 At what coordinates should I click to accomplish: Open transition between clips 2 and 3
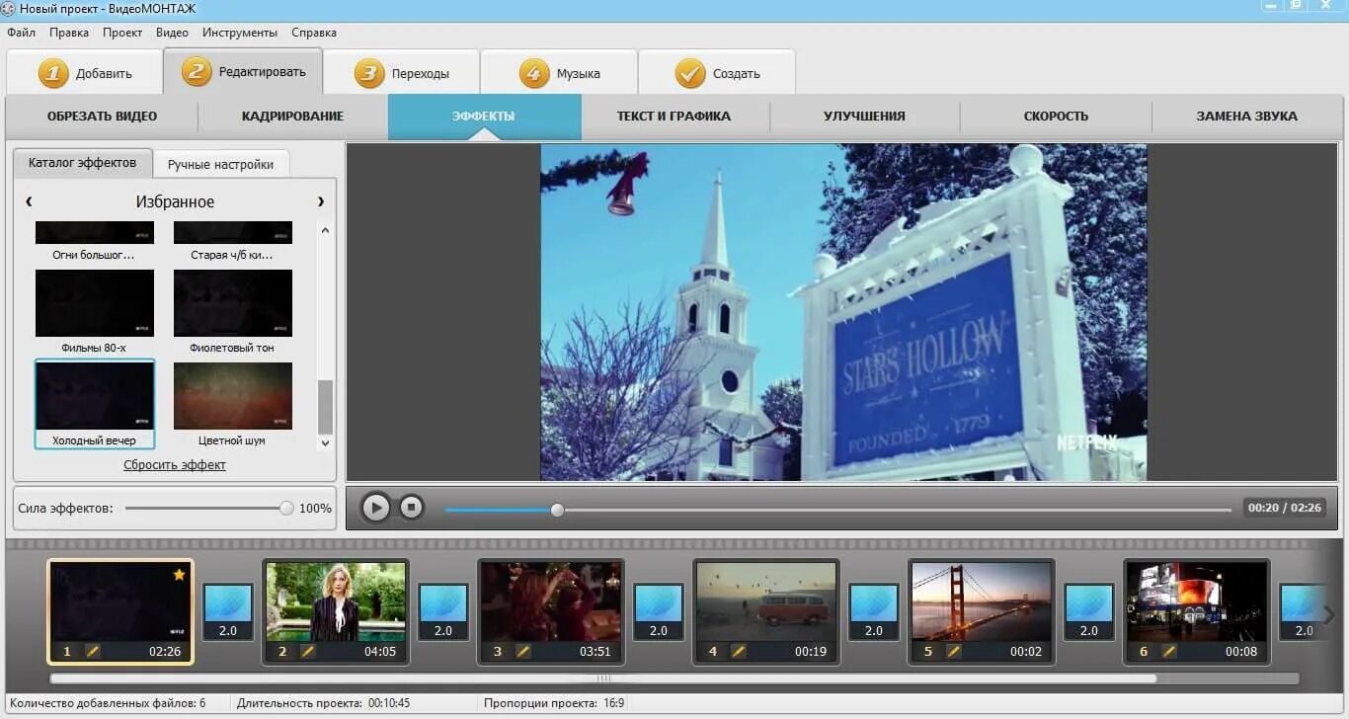(x=443, y=612)
